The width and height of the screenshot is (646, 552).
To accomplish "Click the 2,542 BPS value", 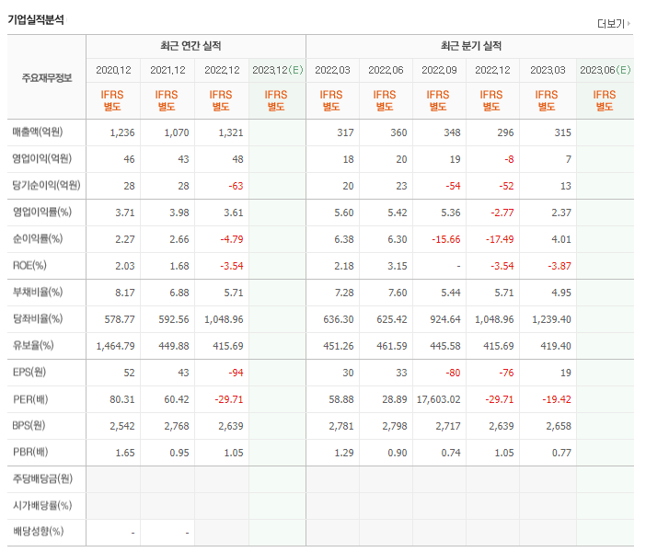I will click(x=122, y=426).
